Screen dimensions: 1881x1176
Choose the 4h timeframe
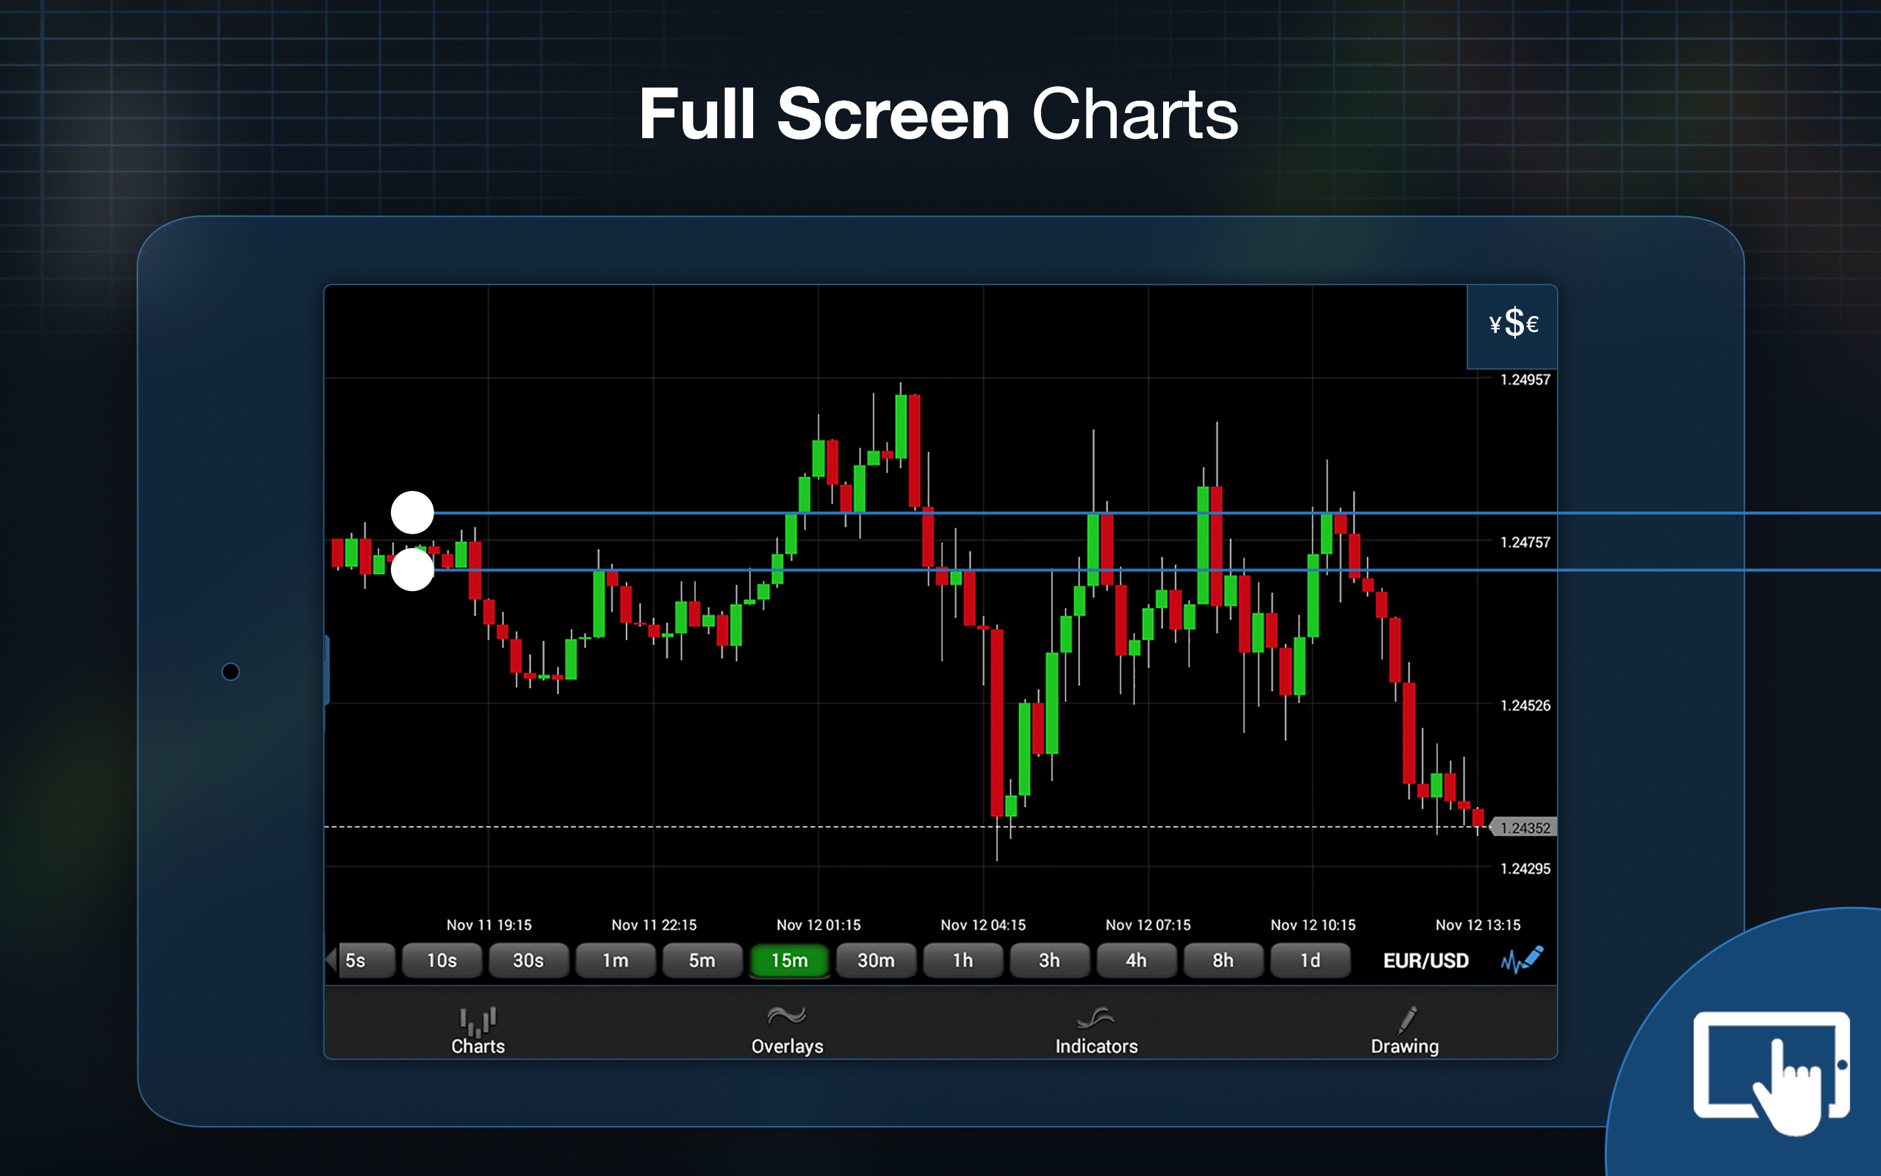[1136, 961]
